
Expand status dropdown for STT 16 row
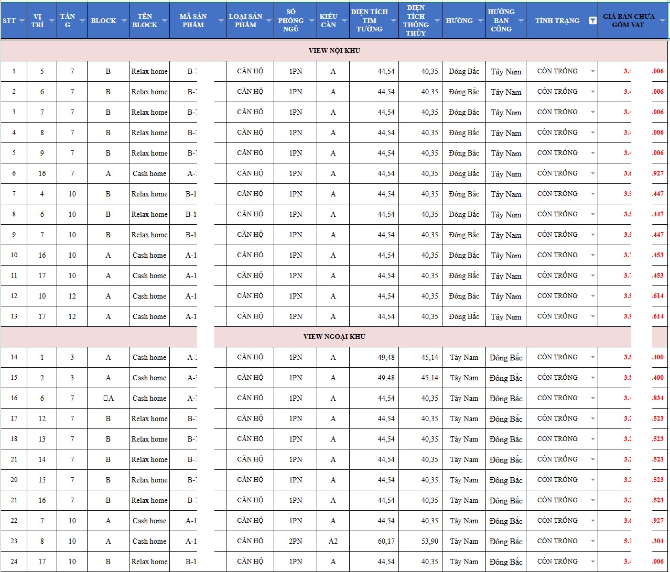[x=592, y=399]
